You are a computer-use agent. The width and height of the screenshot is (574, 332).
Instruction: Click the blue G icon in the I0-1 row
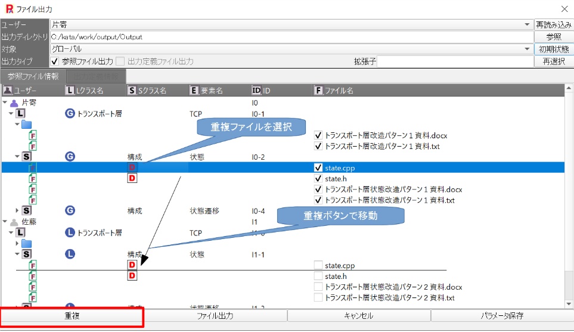coord(70,113)
